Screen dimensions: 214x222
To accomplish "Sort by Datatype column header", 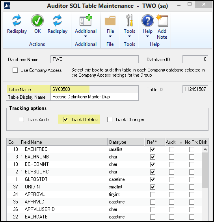I will pos(126,142).
